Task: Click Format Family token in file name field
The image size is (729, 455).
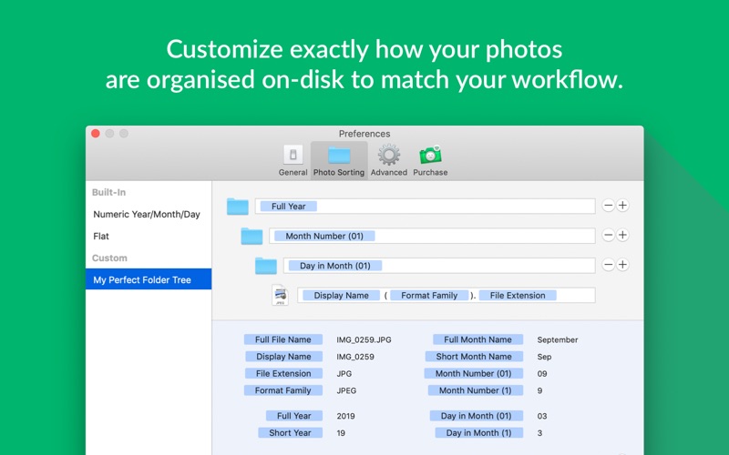Action: [429, 295]
